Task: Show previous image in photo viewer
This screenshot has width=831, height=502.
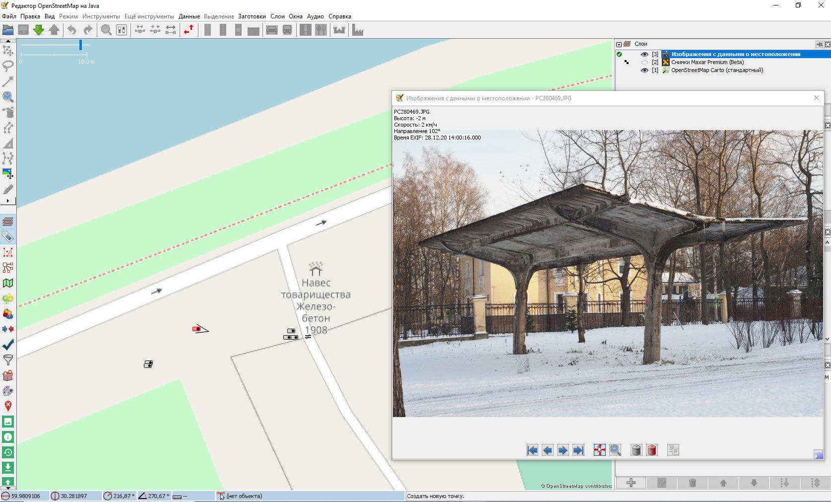Action: point(547,450)
